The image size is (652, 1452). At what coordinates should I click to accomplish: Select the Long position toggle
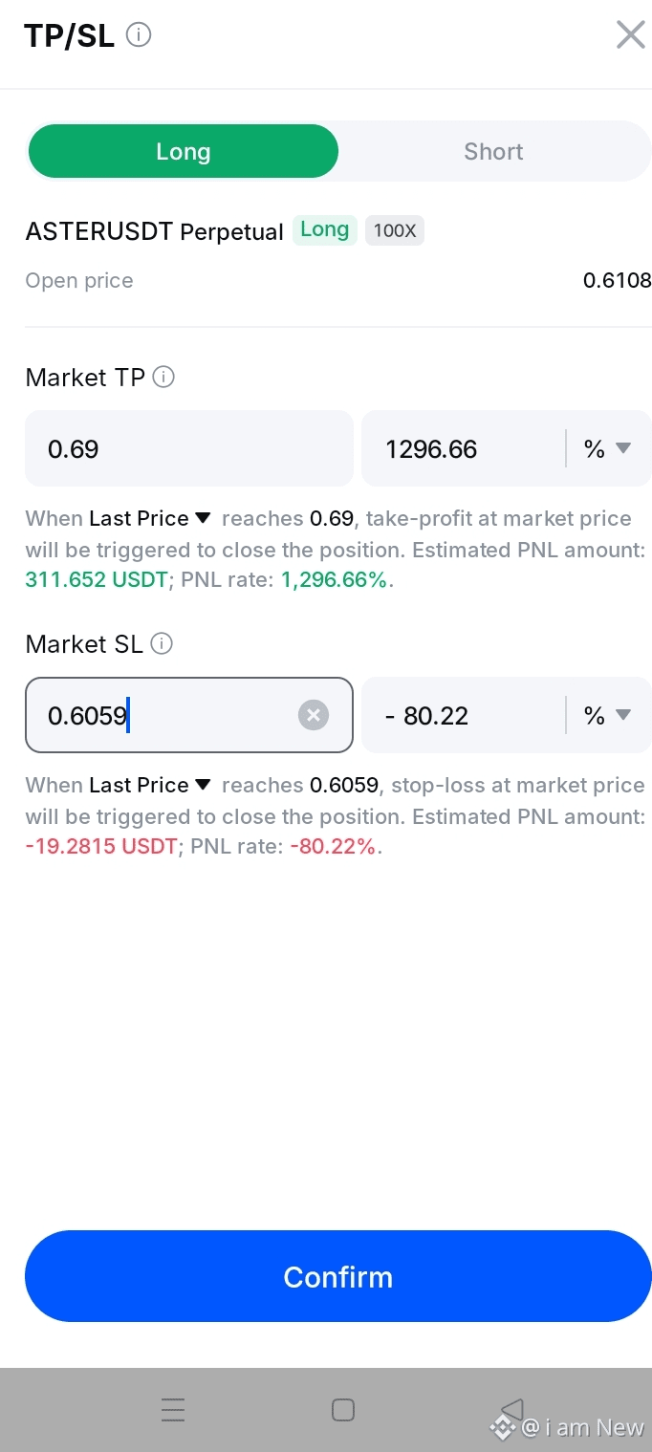coord(184,151)
